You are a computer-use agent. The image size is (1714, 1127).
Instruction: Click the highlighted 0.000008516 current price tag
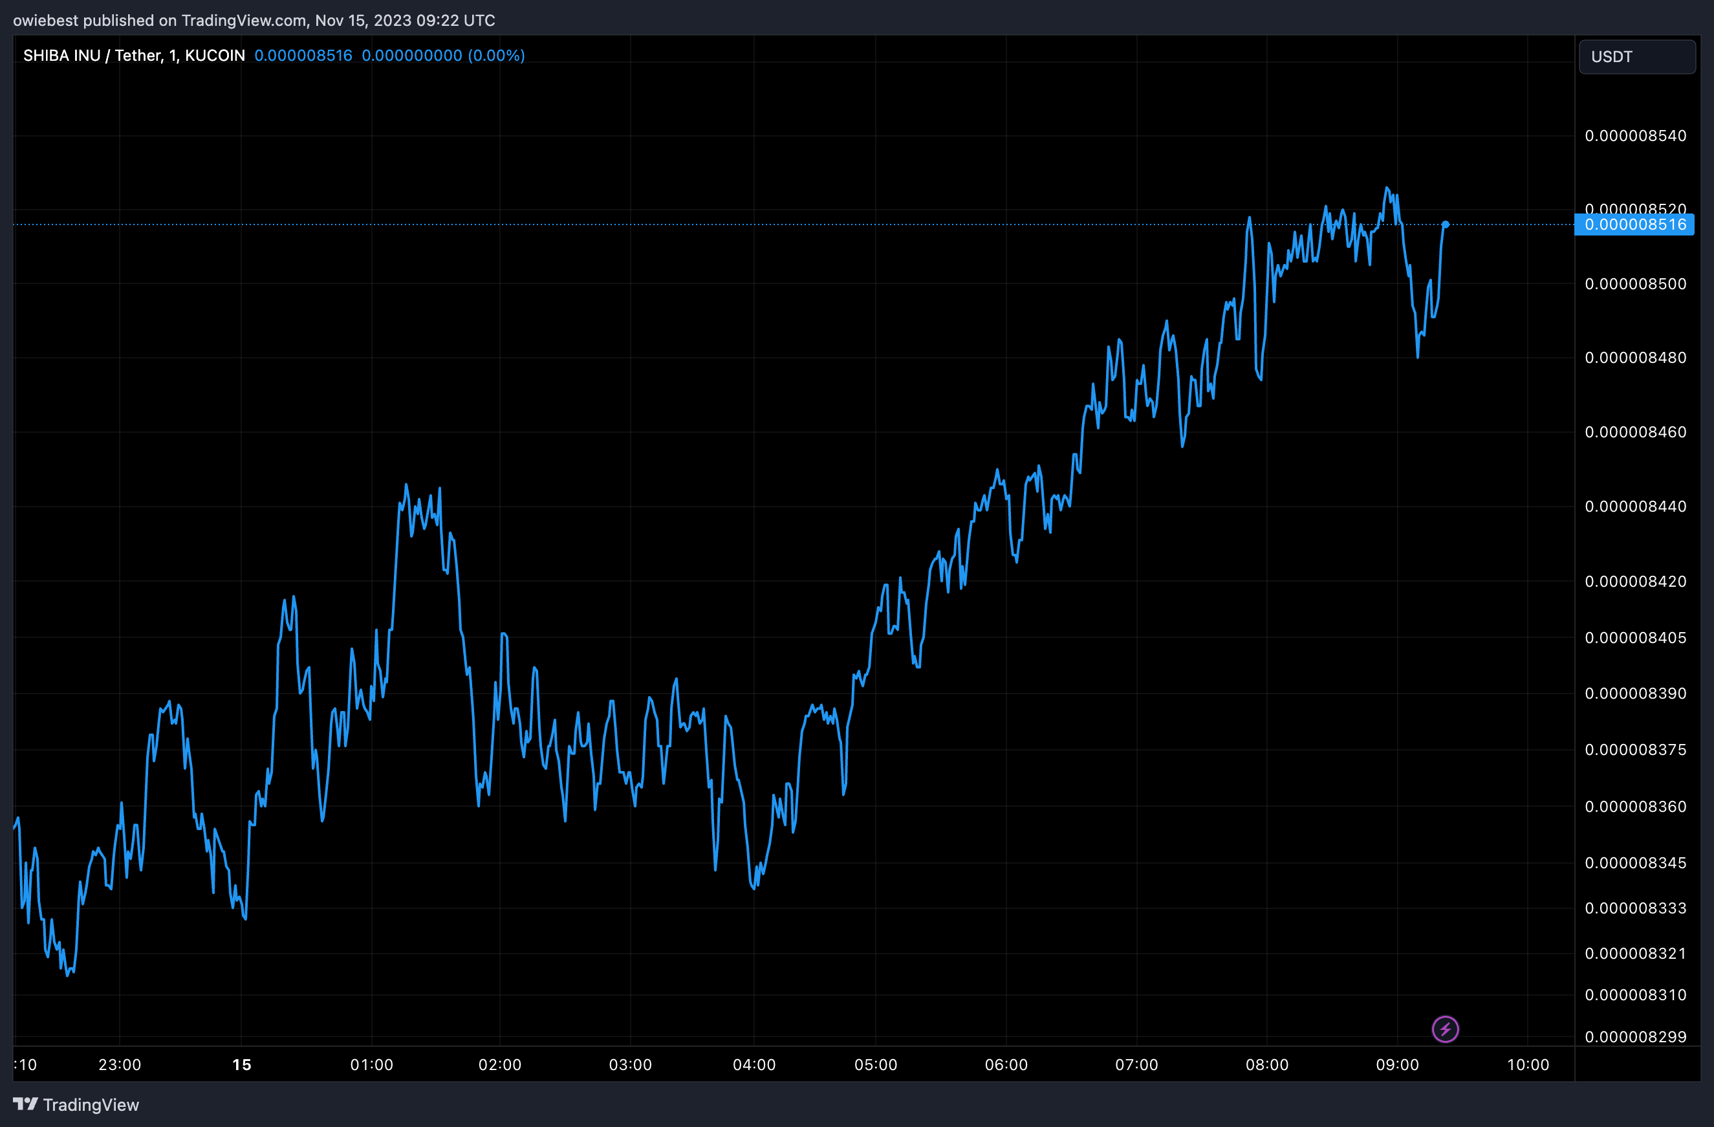(1634, 224)
